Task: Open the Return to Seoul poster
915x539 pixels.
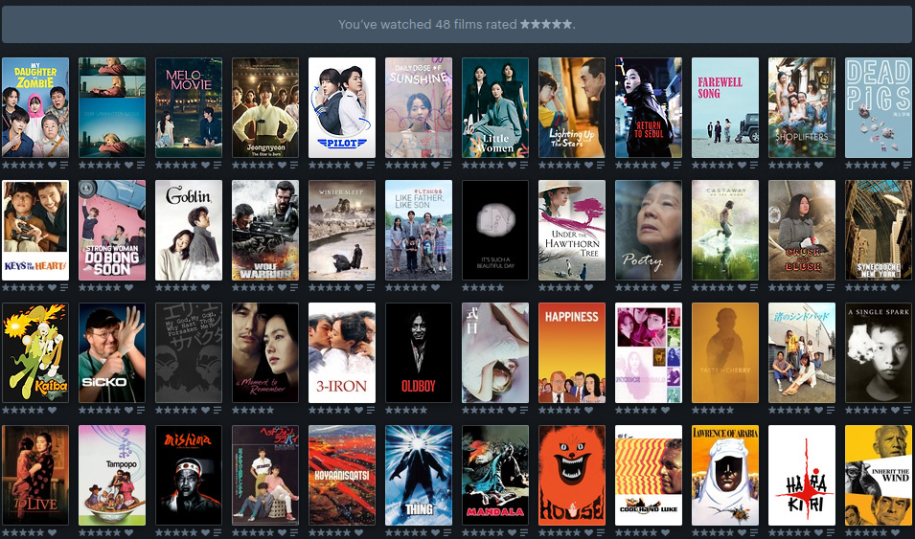Action: point(649,107)
